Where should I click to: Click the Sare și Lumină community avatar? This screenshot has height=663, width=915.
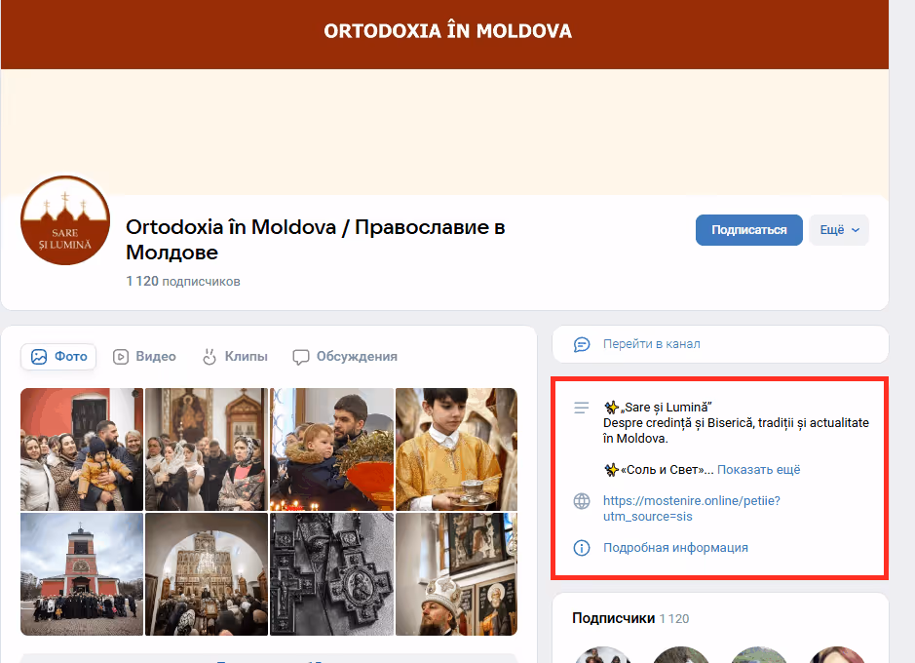(65, 220)
